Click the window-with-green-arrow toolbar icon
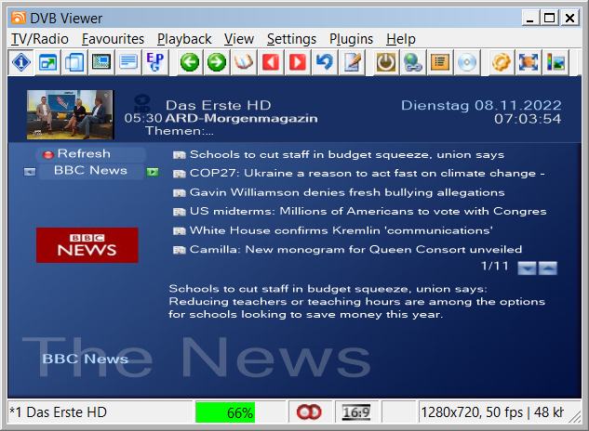This screenshot has width=589, height=431. point(48,62)
